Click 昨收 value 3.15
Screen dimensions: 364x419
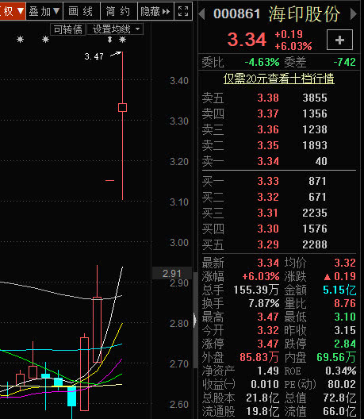(x=345, y=330)
